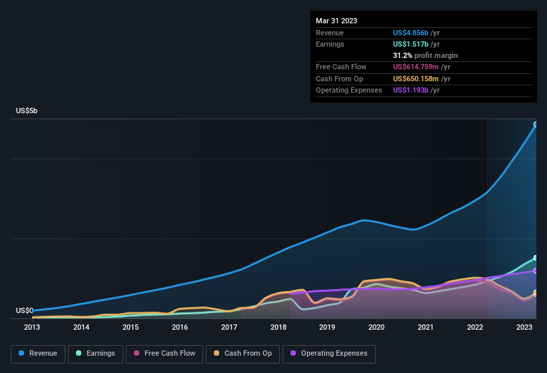
Task: Toggle the Cash From Op legend button
Action: pos(243,354)
